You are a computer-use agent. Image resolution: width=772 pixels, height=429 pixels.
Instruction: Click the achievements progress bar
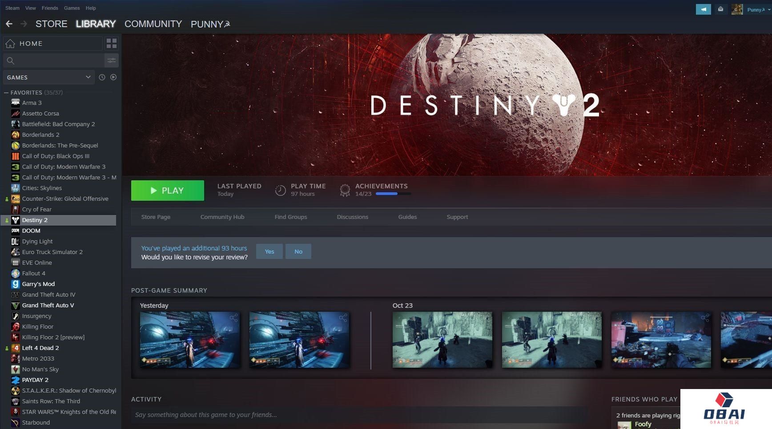(393, 194)
